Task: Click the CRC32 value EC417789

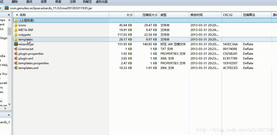Action: 230,58
